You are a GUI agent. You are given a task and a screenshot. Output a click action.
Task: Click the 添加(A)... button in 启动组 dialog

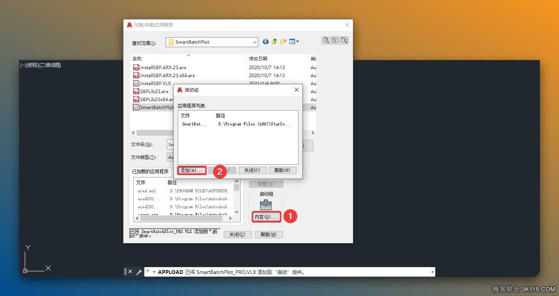click(192, 170)
